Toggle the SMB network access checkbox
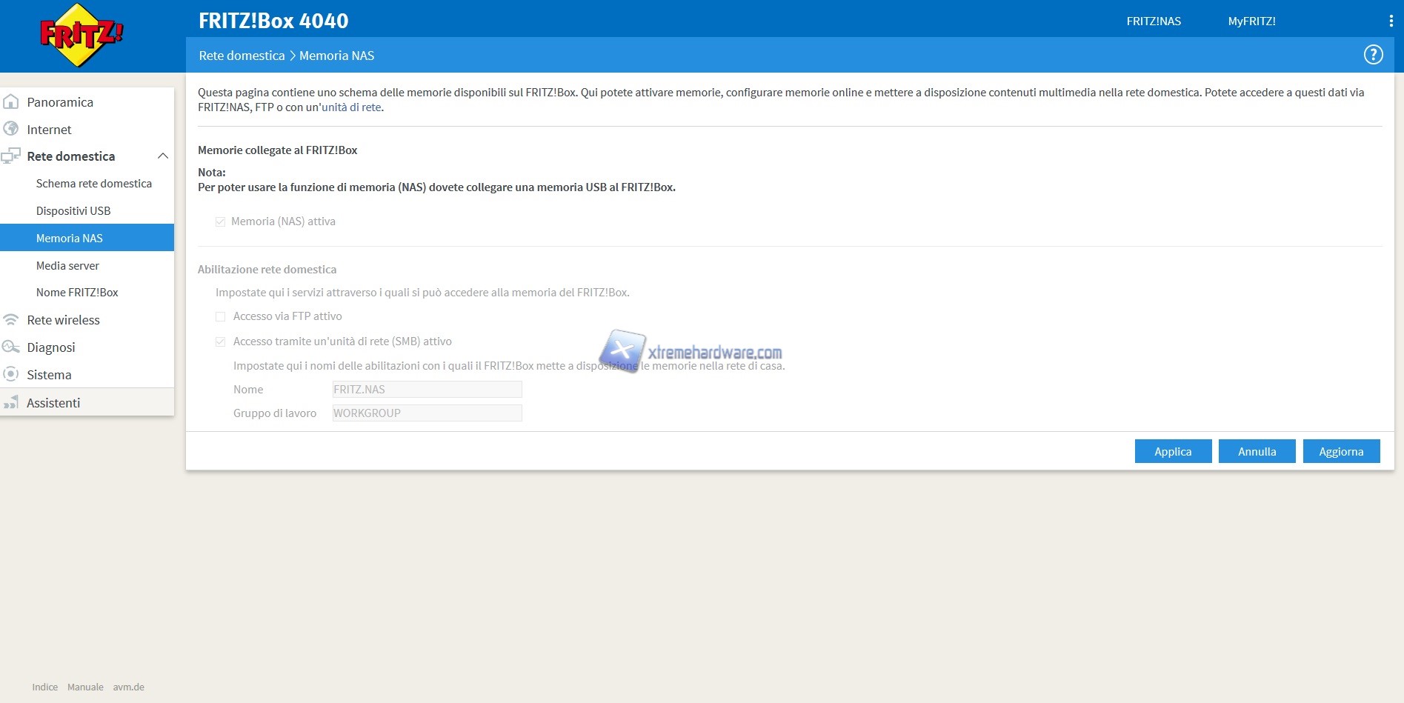Image resolution: width=1404 pixels, height=703 pixels. tap(220, 341)
